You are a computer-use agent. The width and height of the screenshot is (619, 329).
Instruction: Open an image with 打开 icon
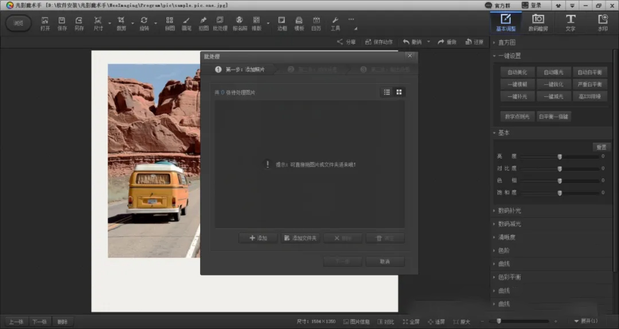pyautogui.click(x=45, y=23)
